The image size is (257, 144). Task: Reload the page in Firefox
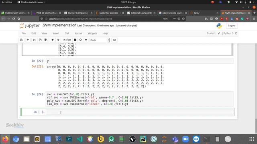pyautogui.click(x=14, y=19)
